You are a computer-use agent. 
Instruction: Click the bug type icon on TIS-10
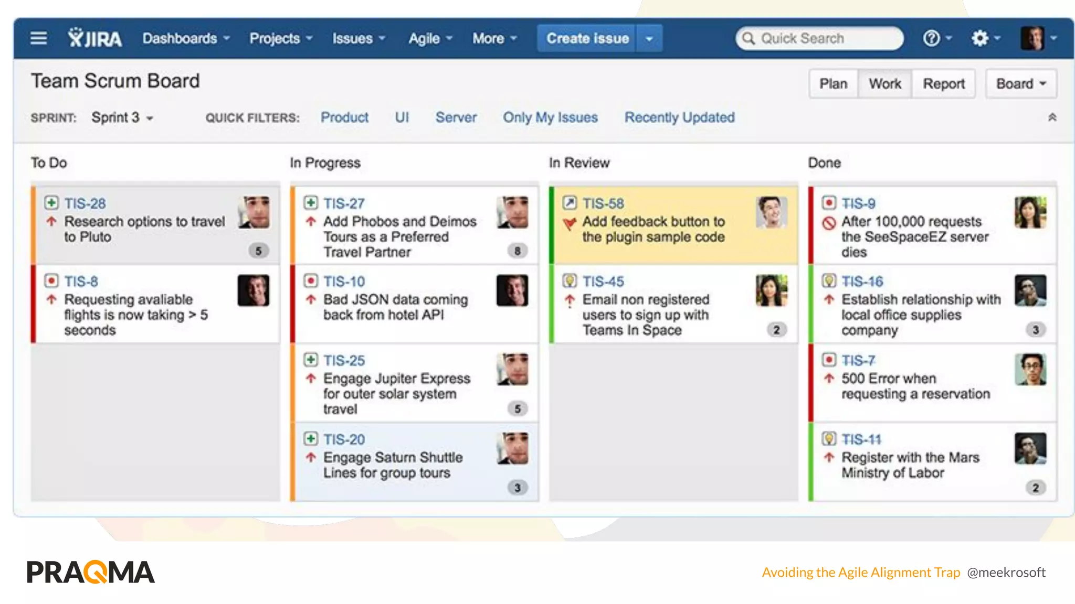click(311, 281)
